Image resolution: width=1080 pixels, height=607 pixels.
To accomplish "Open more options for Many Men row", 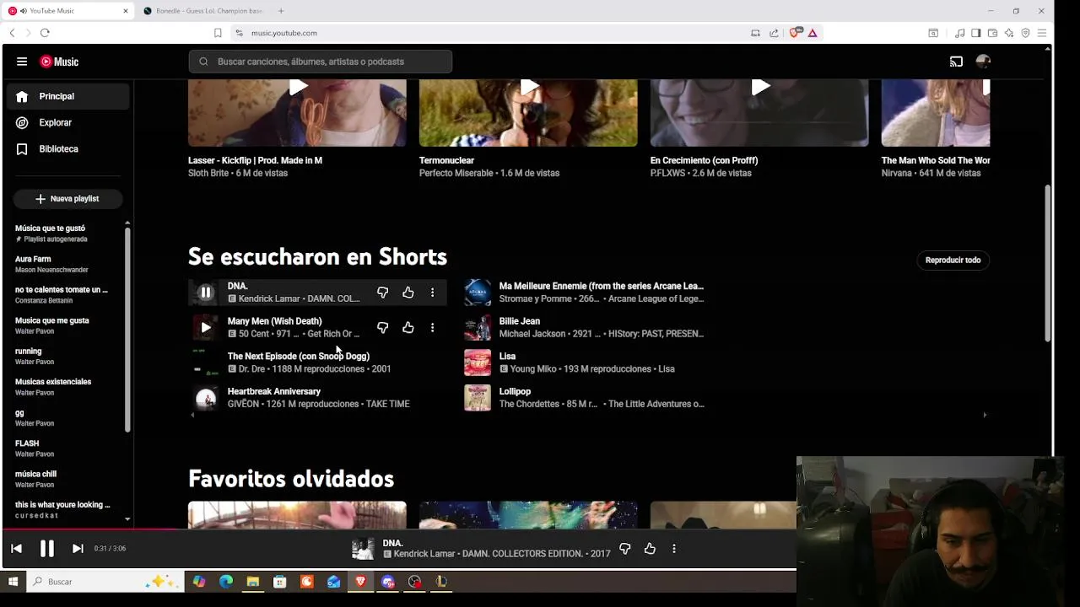I will click(x=433, y=327).
